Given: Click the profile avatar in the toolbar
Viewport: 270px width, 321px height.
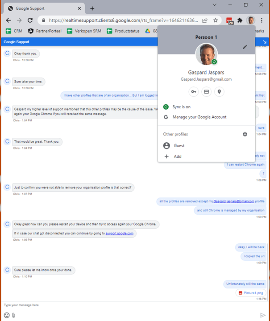Looking at the screenshot, I should (251, 20).
